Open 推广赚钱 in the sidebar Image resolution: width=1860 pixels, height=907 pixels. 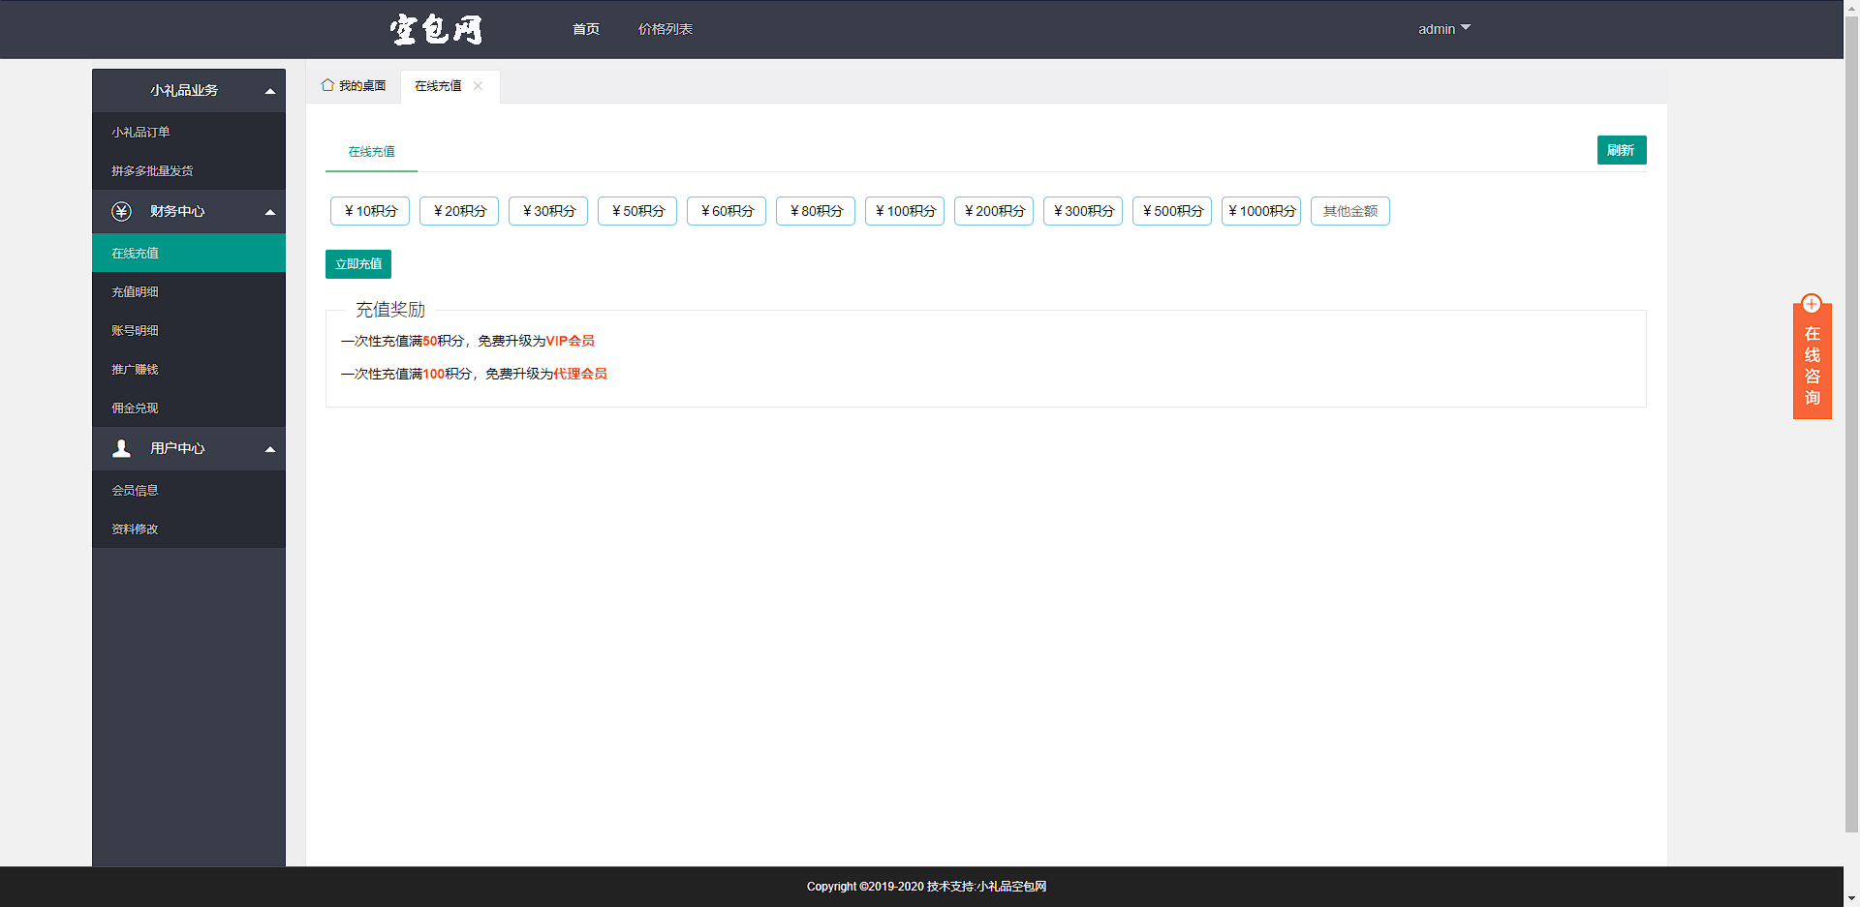189,369
